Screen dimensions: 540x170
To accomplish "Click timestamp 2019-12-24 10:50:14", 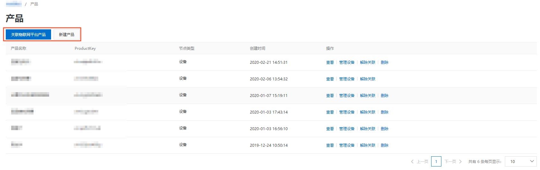I will (269, 145).
